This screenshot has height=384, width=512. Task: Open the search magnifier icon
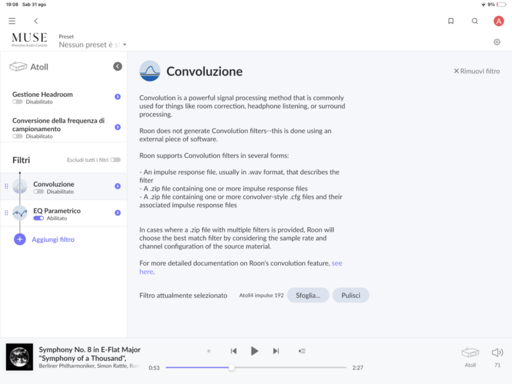(x=475, y=21)
